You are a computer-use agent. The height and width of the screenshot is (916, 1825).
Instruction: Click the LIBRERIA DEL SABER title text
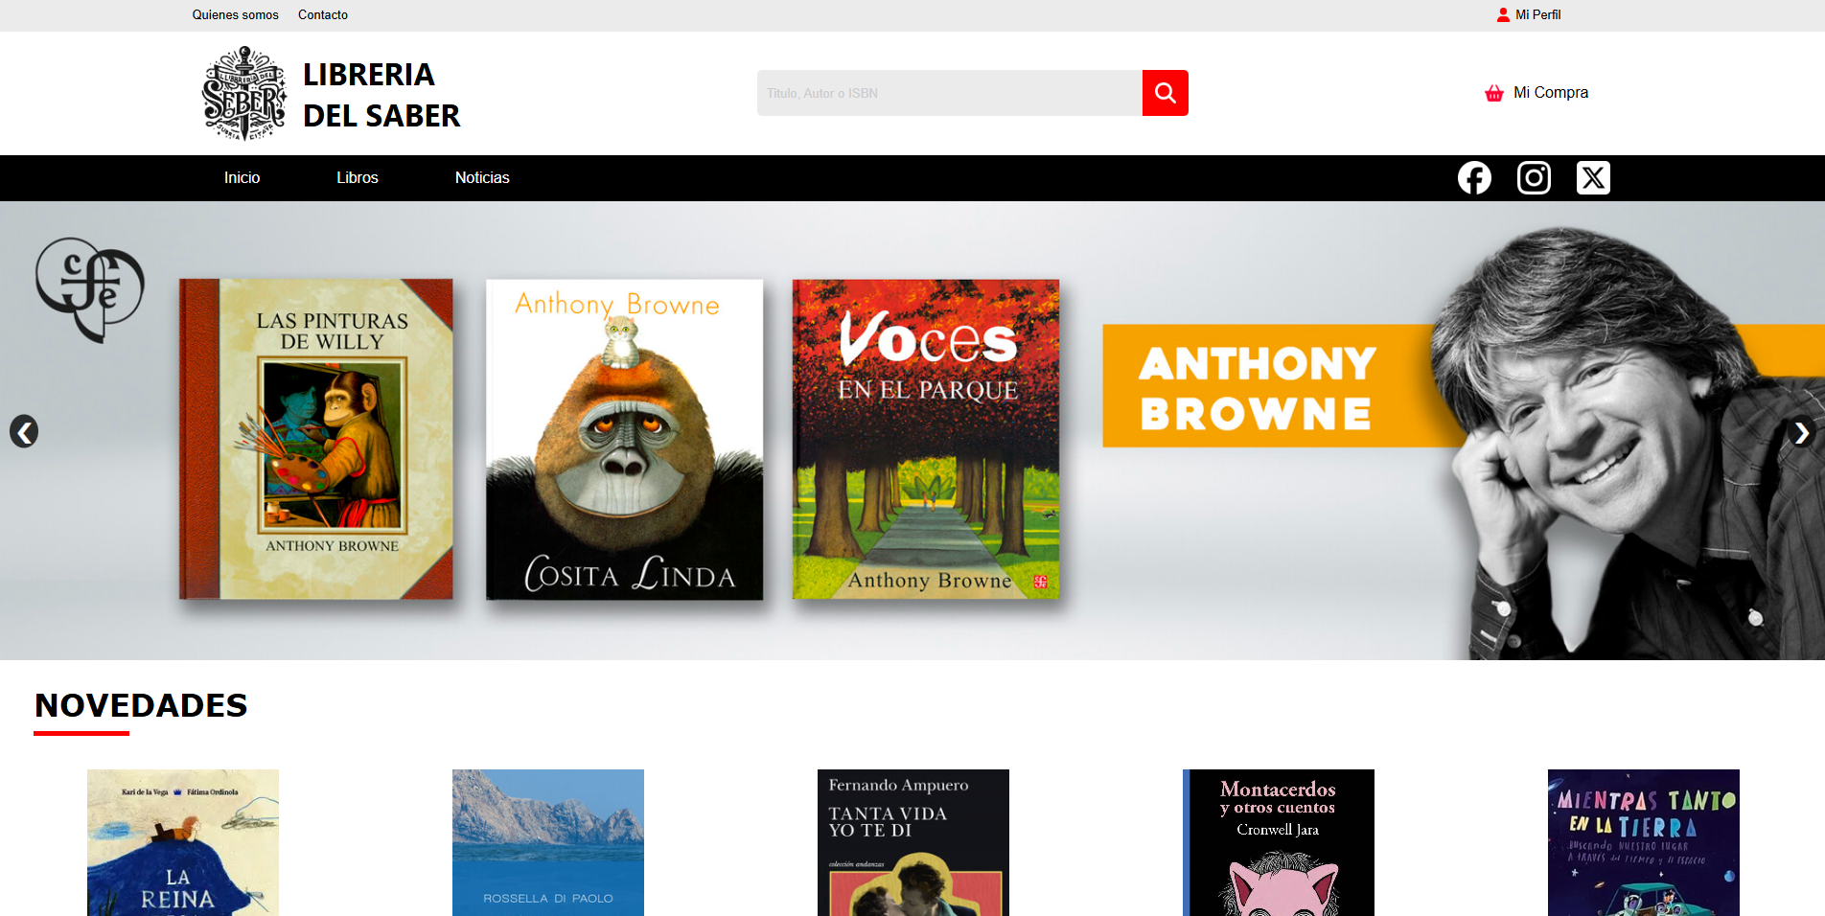[x=381, y=95]
